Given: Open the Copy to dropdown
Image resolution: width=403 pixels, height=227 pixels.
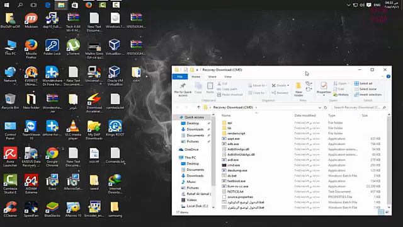Looking at the screenshot, I should (257, 93).
